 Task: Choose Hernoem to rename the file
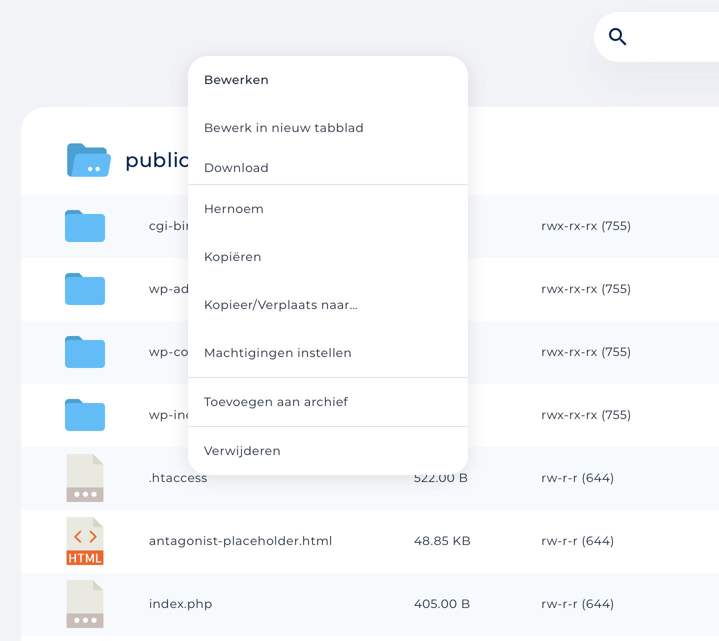(233, 209)
